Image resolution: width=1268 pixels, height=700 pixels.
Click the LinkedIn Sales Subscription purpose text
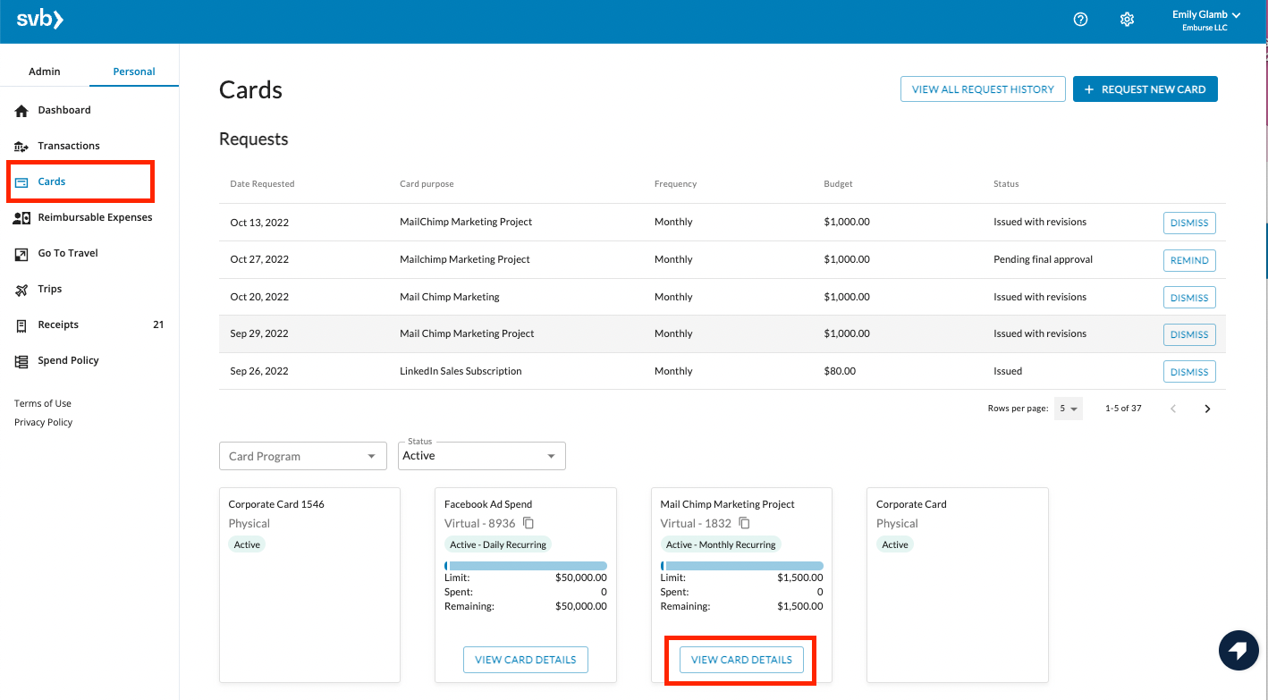(461, 371)
